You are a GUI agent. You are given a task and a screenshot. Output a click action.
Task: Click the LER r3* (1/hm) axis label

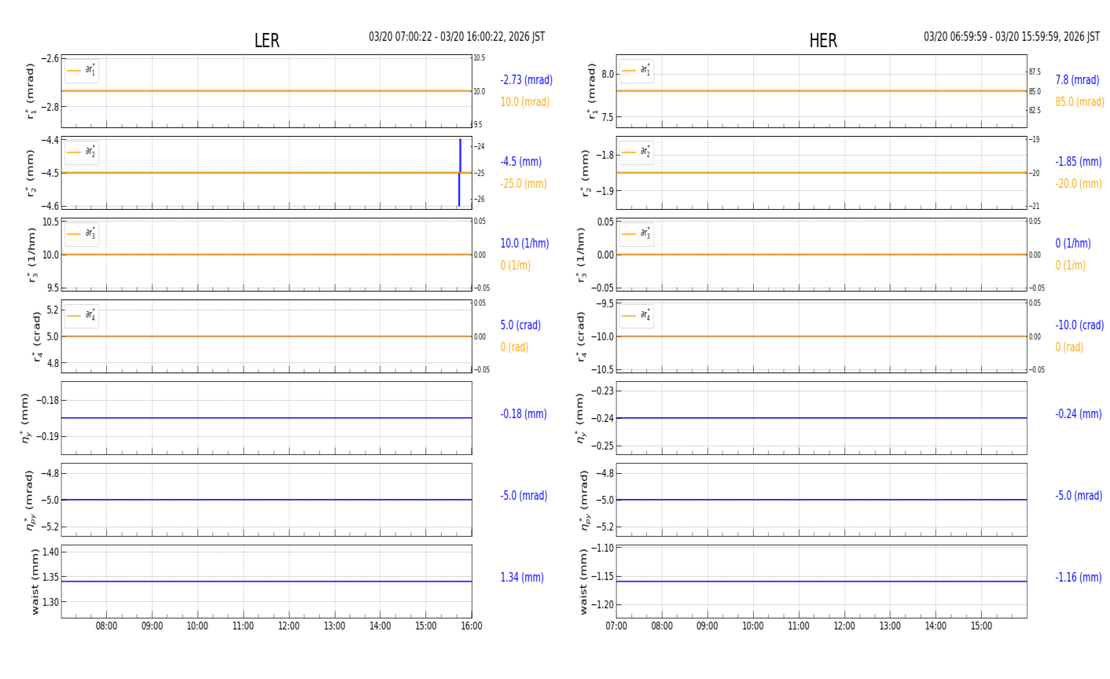[x=31, y=255]
